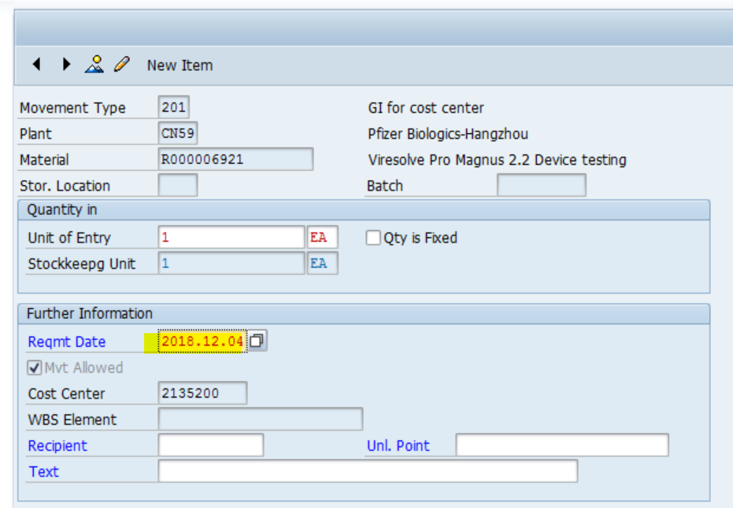
Task: Click the blue Recipient label
Action: (57, 446)
